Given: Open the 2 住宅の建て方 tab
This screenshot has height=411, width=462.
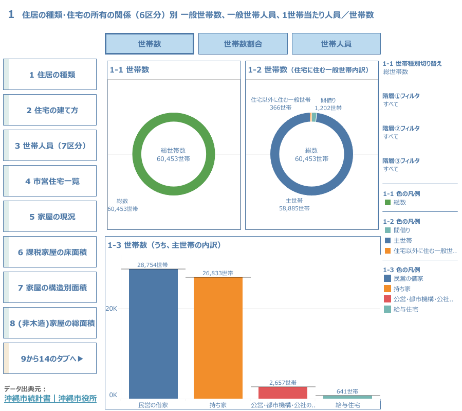Looking at the screenshot, I should 50,110.
